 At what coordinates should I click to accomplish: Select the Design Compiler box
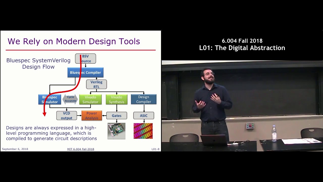click(144, 99)
